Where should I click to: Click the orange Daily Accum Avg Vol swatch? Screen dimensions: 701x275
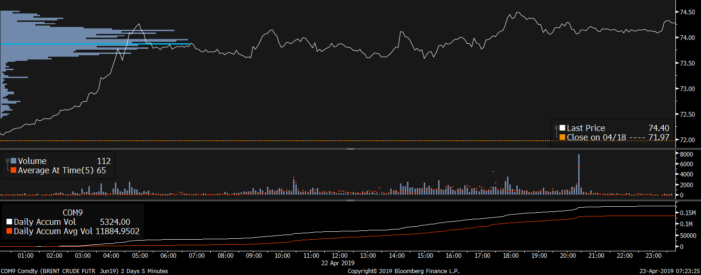click(x=9, y=231)
